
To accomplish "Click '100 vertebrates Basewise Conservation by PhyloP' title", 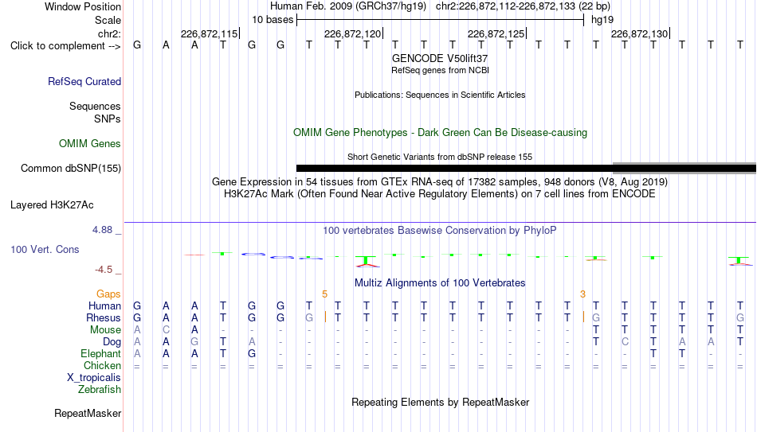I will pyautogui.click(x=440, y=231).
